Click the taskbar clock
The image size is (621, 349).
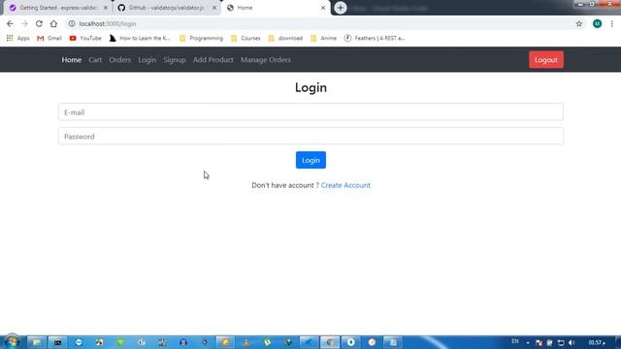[x=597, y=342]
